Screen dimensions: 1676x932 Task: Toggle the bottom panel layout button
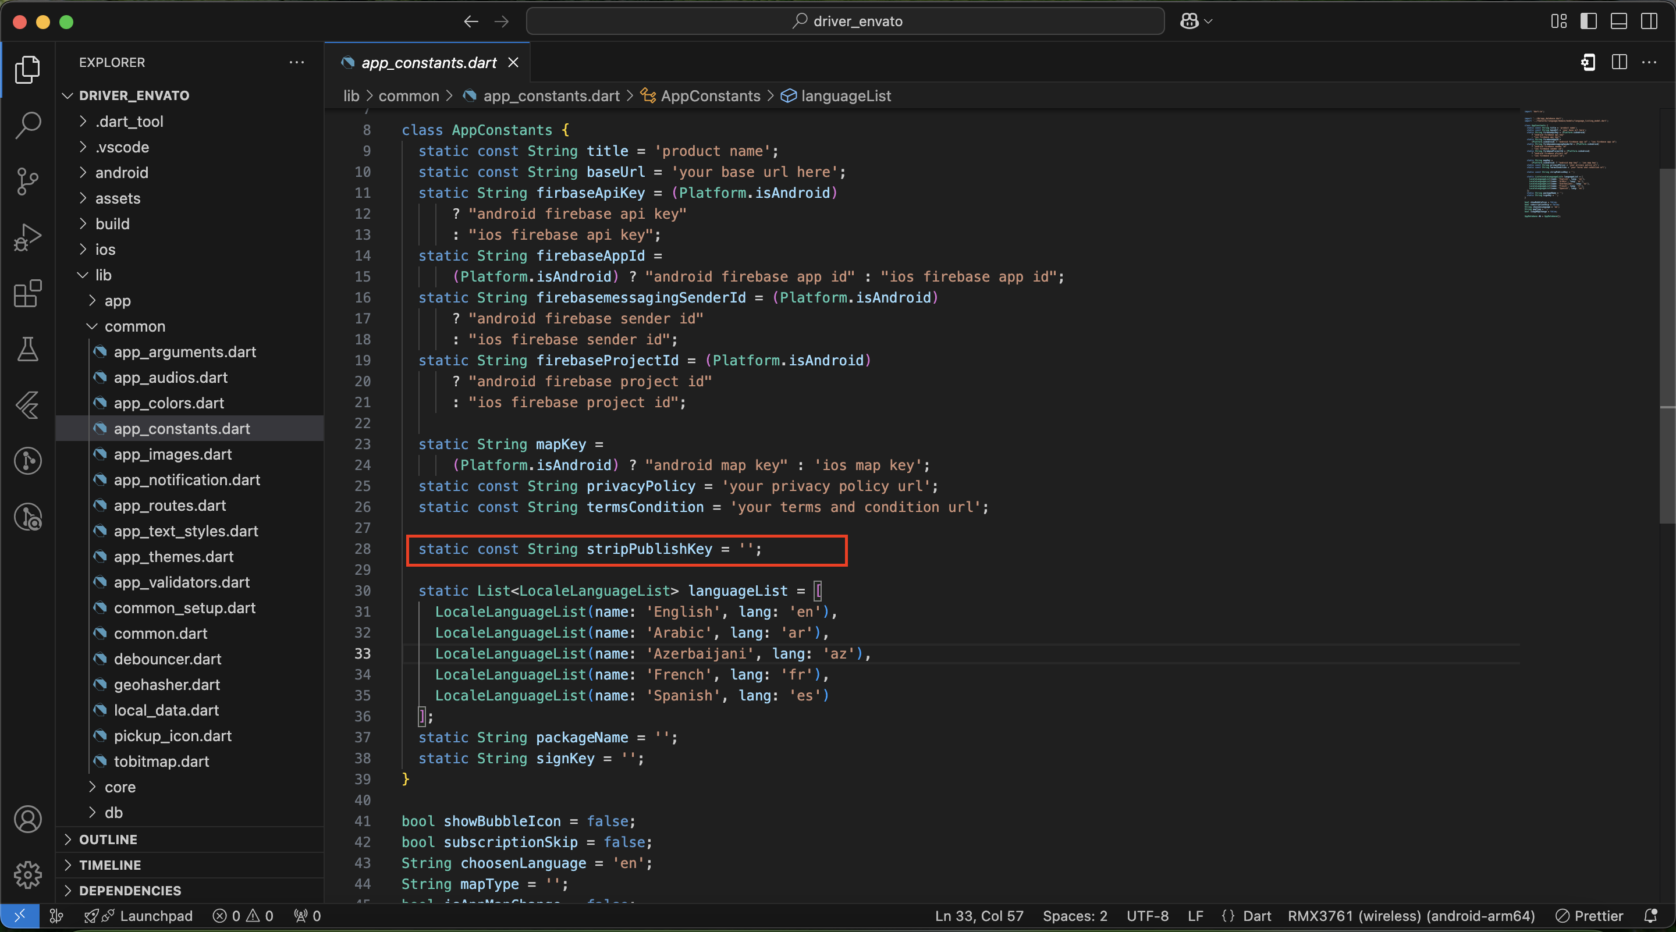(1619, 21)
